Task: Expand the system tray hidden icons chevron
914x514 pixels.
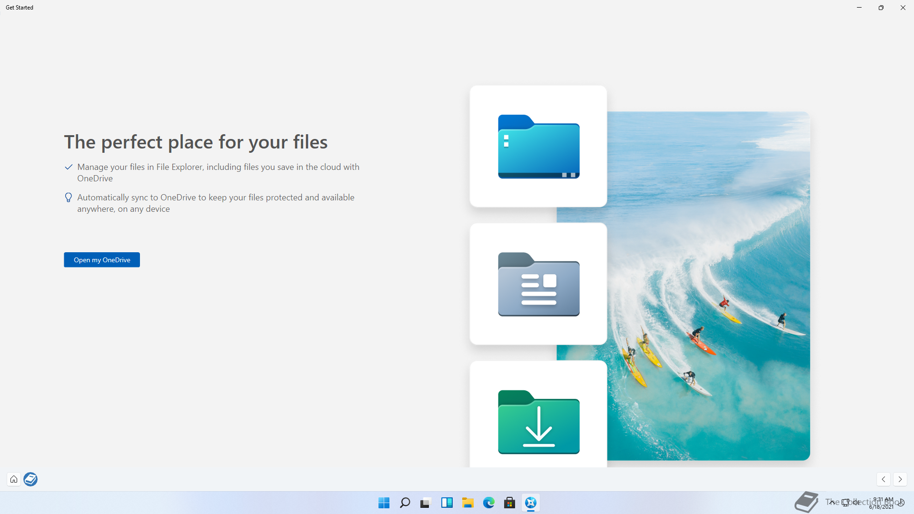Action: 832,502
